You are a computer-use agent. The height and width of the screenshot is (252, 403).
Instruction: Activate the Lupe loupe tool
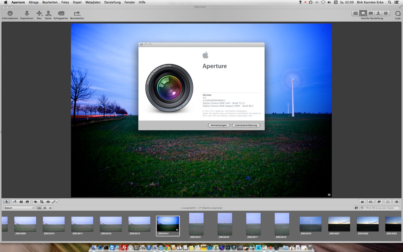tap(398, 14)
